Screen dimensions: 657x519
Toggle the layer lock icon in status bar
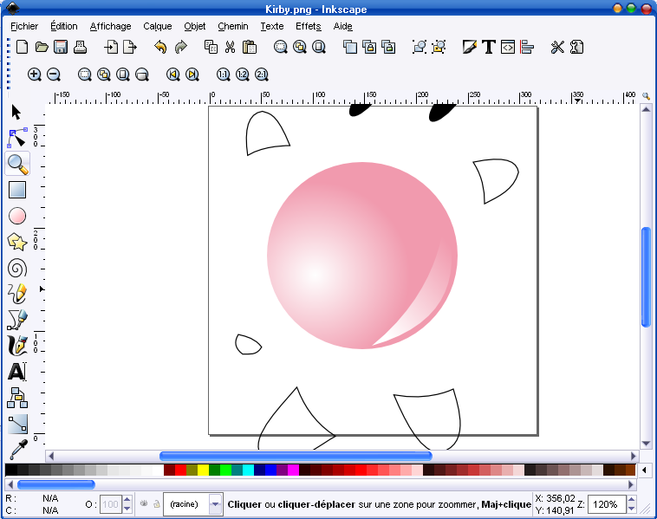(157, 504)
